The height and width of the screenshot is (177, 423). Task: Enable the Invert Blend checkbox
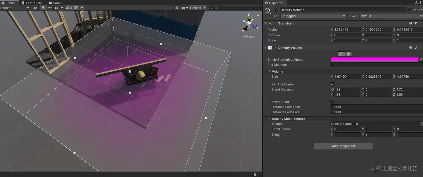click(x=332, y=102)
